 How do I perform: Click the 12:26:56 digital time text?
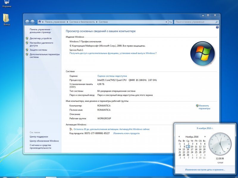point(220,158)
